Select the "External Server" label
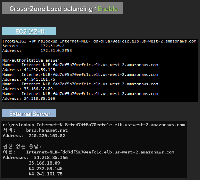The height and width of the screenshot is (180, 200). [30, 114]
